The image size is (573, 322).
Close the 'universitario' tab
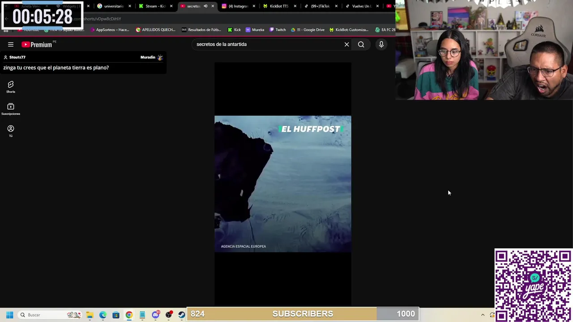tap(130, 6)
